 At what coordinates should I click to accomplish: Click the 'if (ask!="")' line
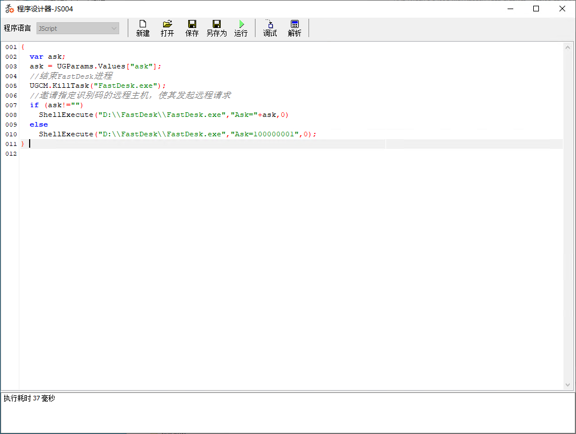[x=56, y=105]
